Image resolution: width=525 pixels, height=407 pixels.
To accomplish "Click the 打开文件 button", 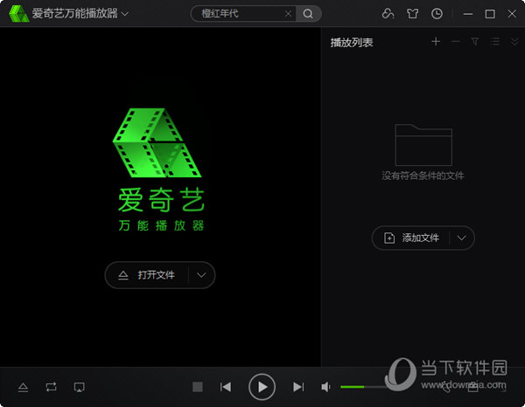I will pyautogui.click(x=147, y=275).
